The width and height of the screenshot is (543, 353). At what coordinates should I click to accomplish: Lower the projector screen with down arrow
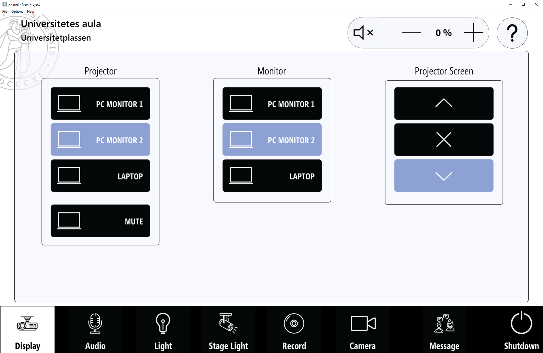pos(444,176)
